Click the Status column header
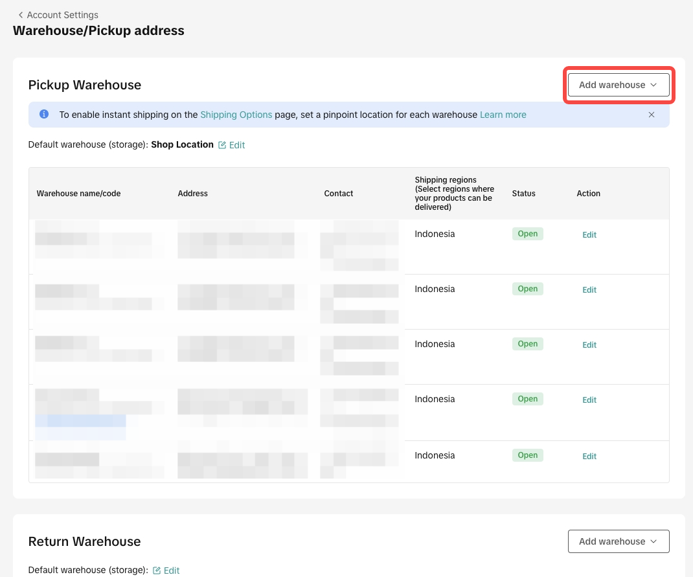The height and width of the screenshot is (577, 693). click(x=523, y=194)
